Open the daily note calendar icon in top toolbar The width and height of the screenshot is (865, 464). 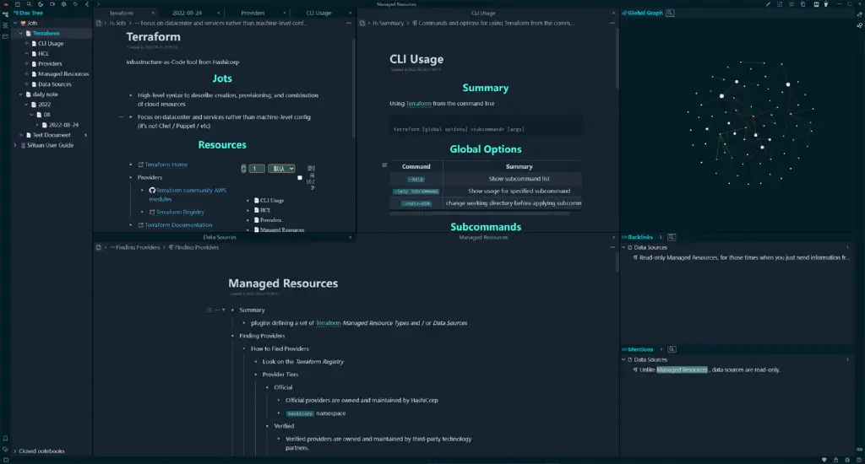[18, 4]
